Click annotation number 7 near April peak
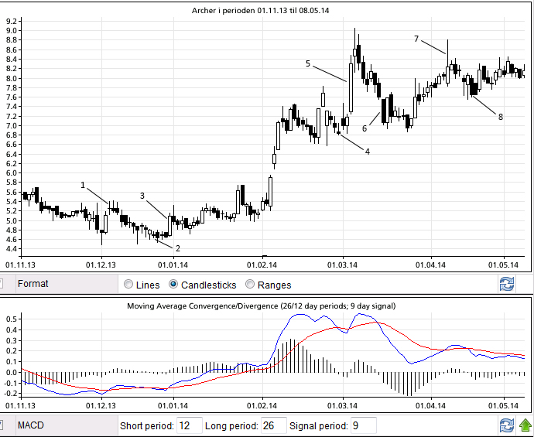Screen dimensions: 534x437 coord(416,39)
